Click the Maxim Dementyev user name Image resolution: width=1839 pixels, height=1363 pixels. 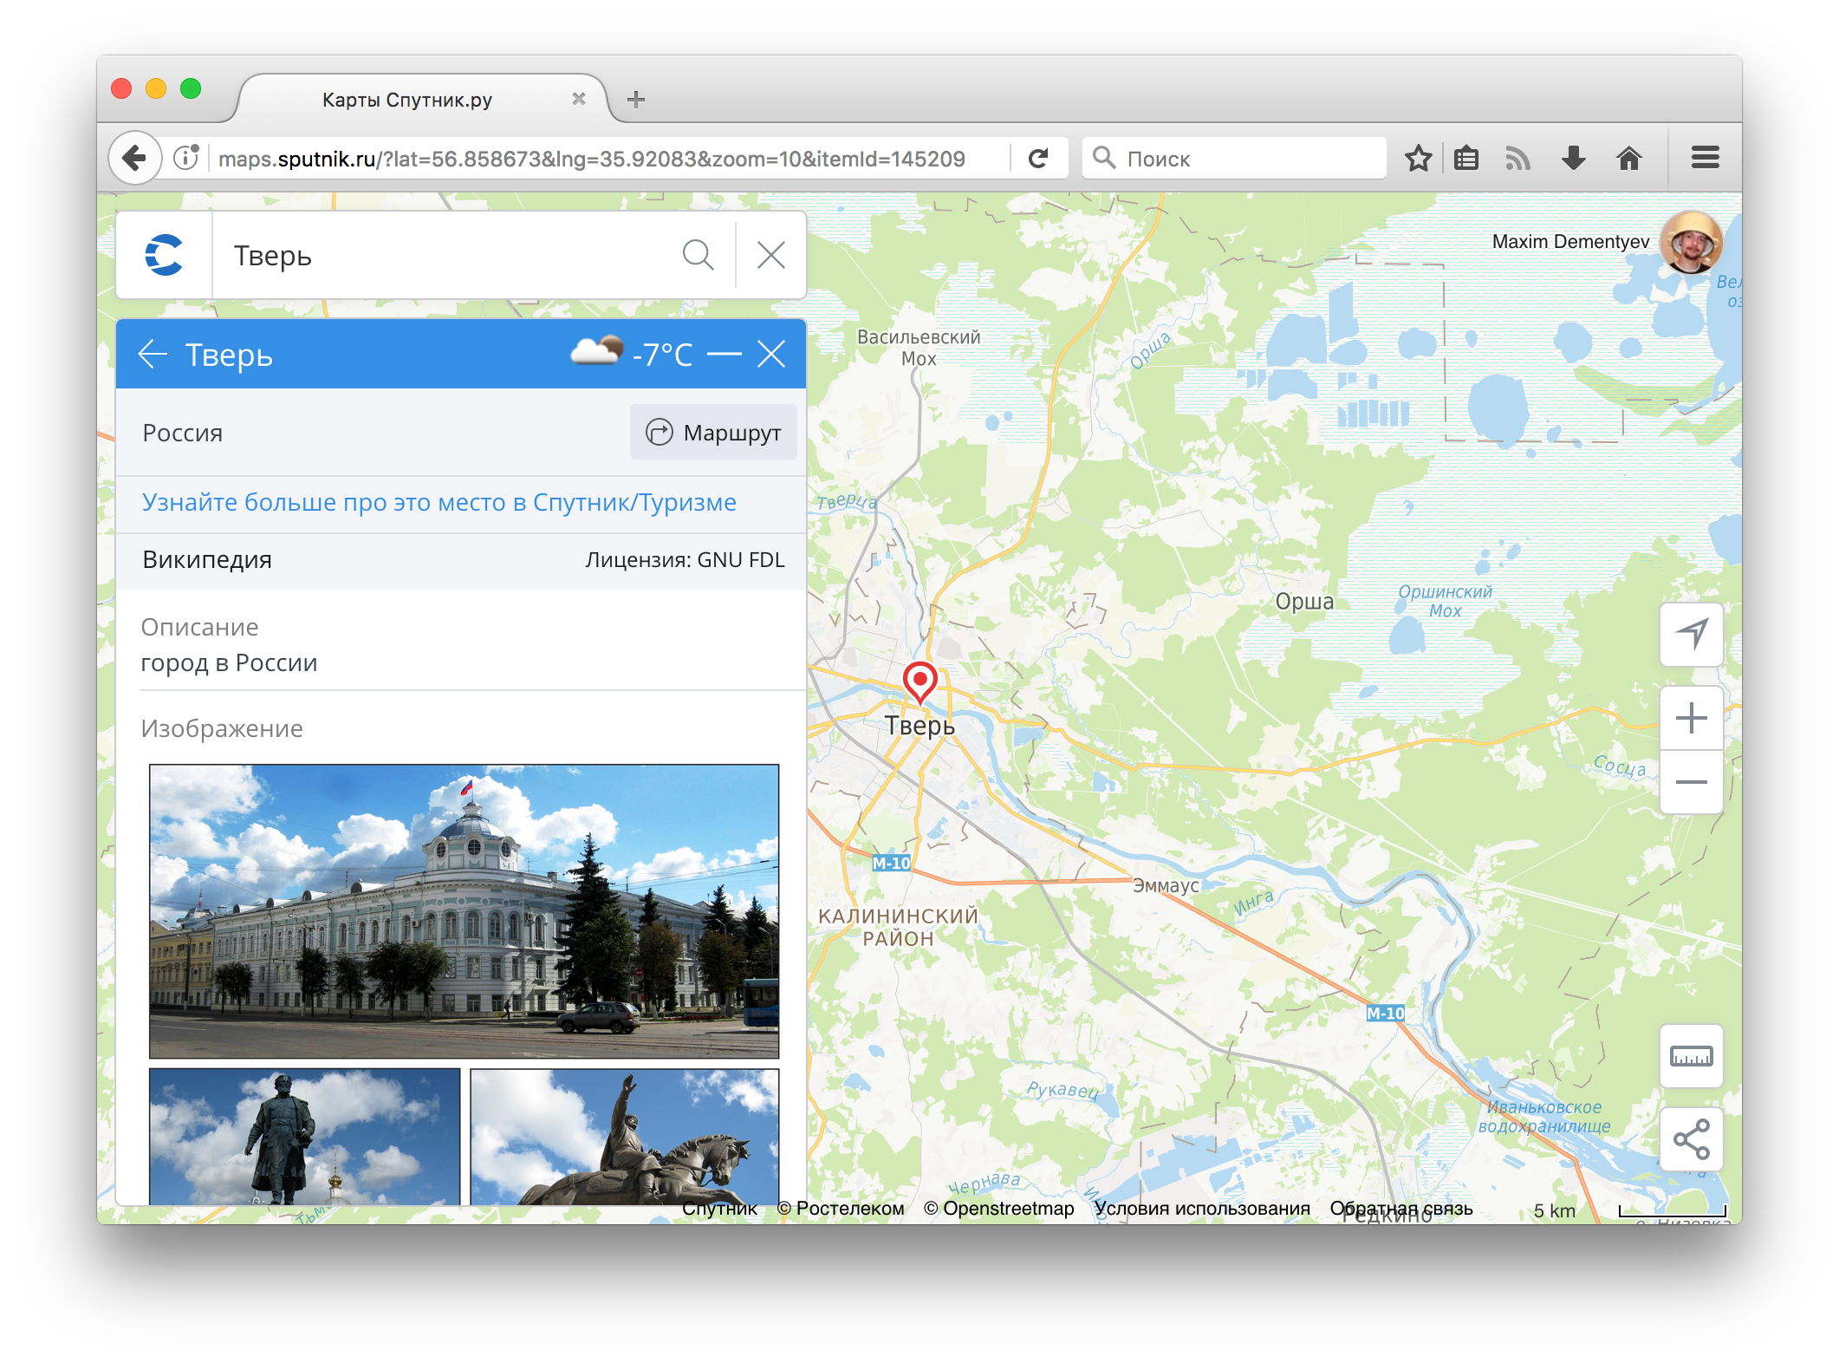click(x=1570, y=242)
